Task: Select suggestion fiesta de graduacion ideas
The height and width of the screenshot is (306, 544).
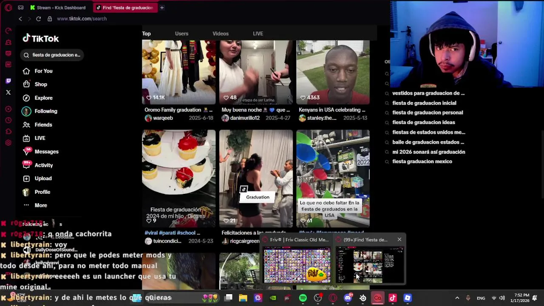Action: 424,122
